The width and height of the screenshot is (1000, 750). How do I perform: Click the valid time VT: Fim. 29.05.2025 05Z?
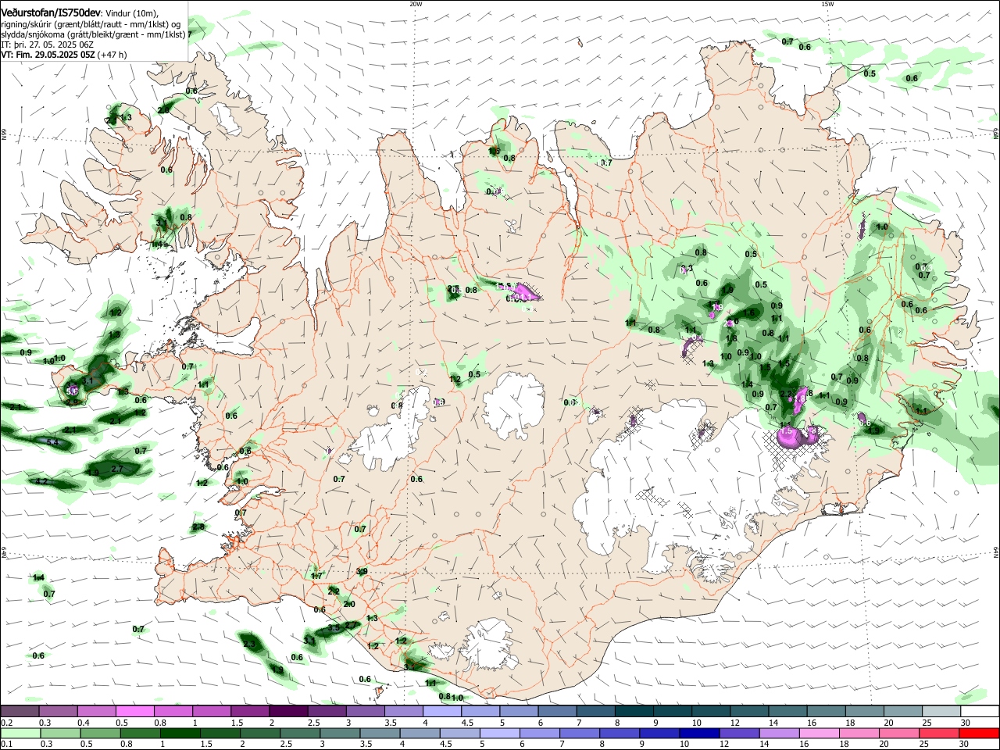48,55
